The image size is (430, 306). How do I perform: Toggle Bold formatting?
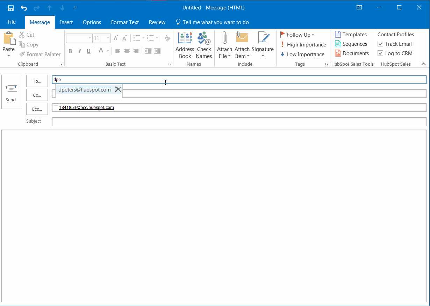tap(70, 51)
